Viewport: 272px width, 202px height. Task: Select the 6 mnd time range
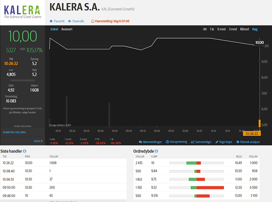click(222, 29)
